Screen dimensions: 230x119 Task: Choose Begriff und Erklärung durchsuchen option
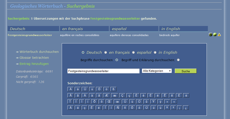pos(178,60)
